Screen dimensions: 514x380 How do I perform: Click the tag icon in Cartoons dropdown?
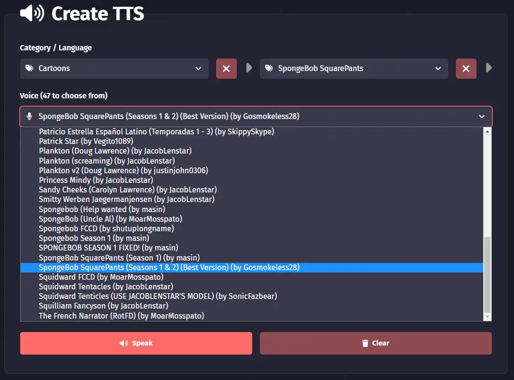point(29,68)
